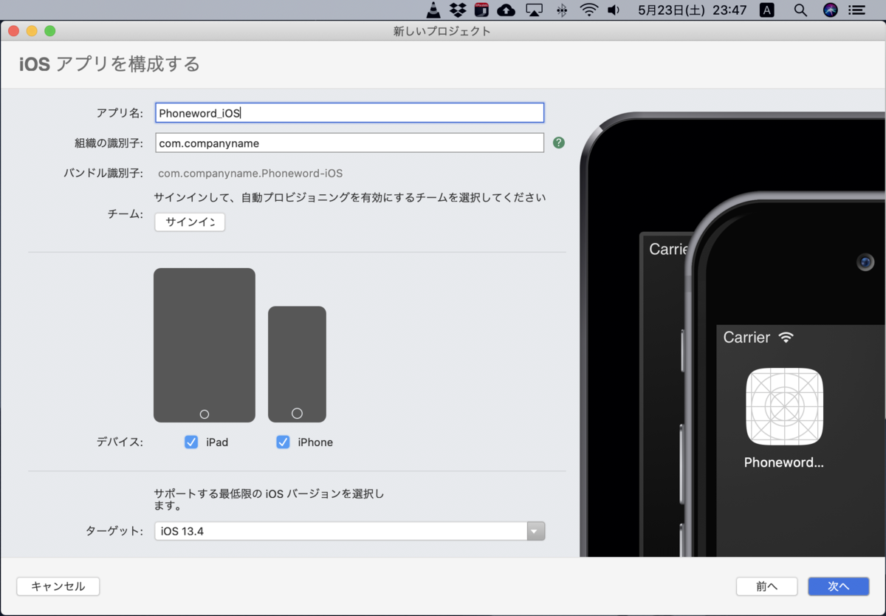Click the キャンセル button
Screen dimensions: 886x616
click(58, 586)
